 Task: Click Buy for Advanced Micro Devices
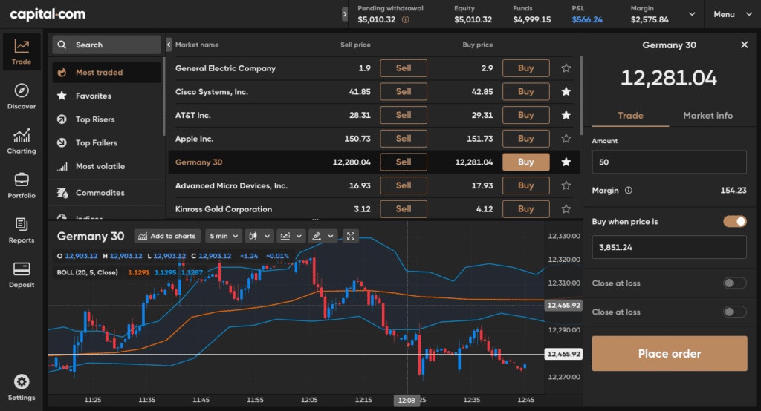(x=525, y=185)
